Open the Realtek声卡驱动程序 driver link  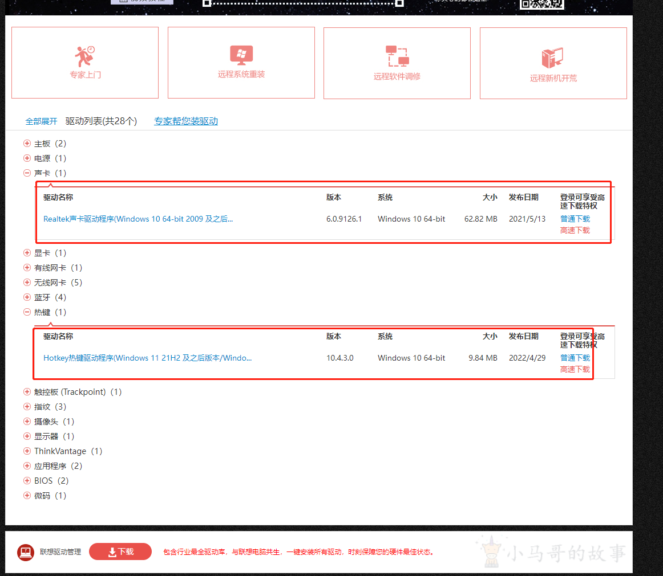[138, 219]
